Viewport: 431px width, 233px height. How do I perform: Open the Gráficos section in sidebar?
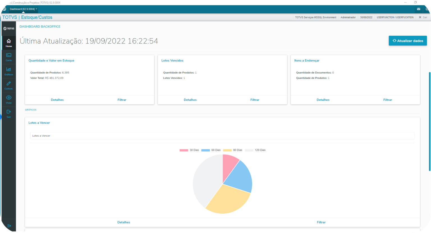pos(8,71)
